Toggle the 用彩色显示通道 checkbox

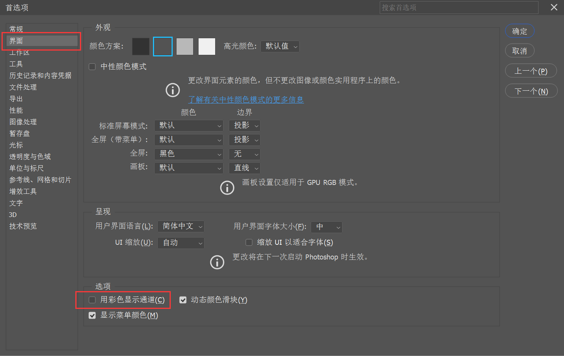pyautogui.click(x=92, y=300)
